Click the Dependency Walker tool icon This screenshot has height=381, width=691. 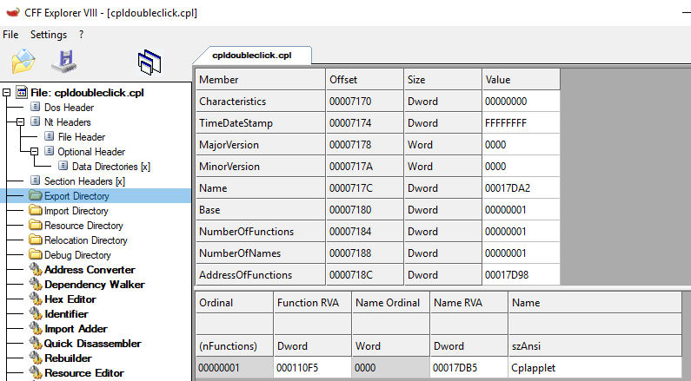click(36, 284)
